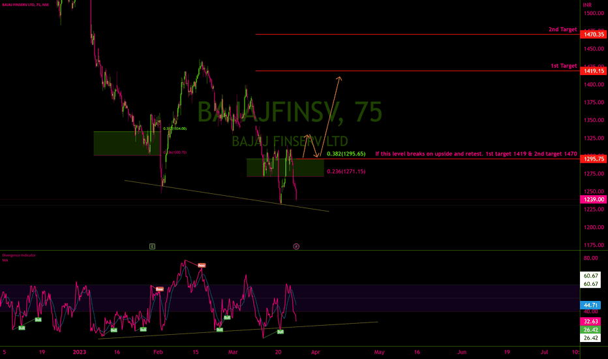The width and height of the screenshot is (608, 359).
Task: Click the 0.236(1271.15) Fibonacci label
Action: click(346, 171)
